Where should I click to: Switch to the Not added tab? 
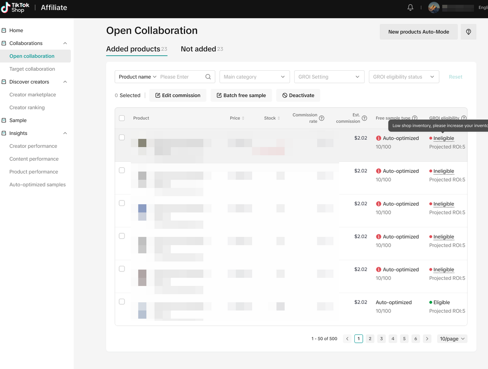click(x=199, y=49)
